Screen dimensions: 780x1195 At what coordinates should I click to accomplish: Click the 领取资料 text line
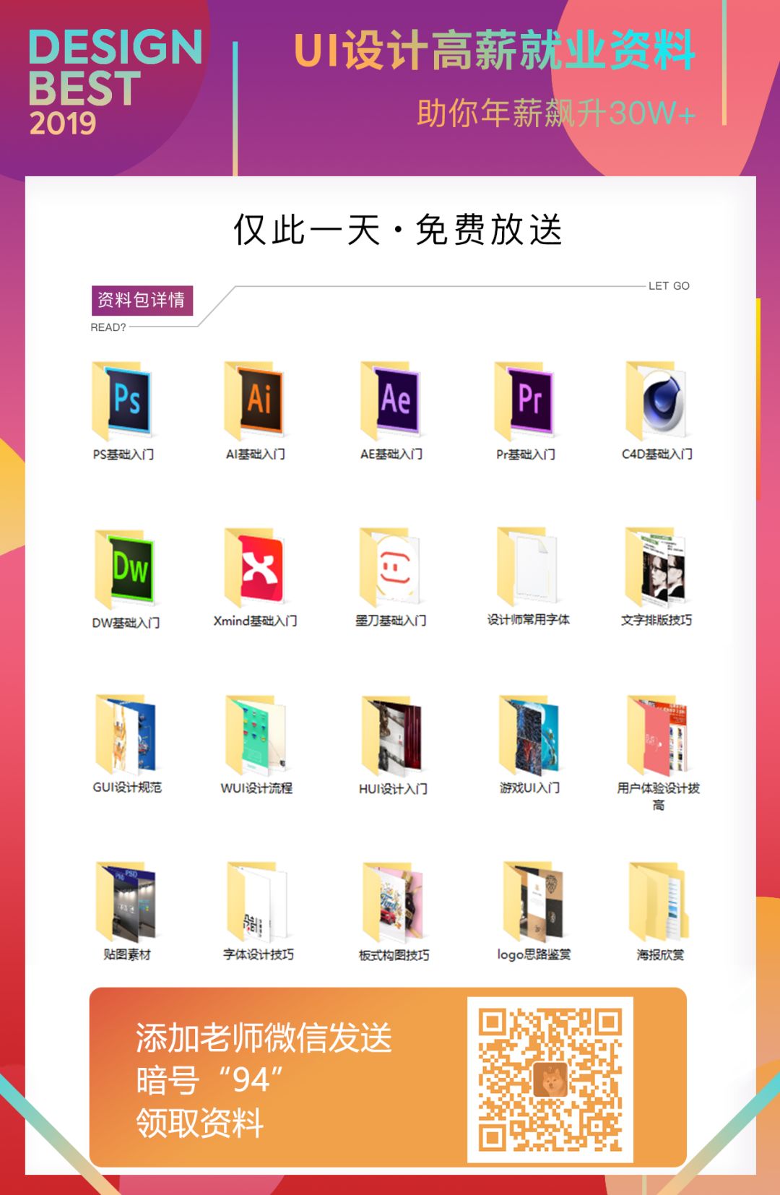200,1123
